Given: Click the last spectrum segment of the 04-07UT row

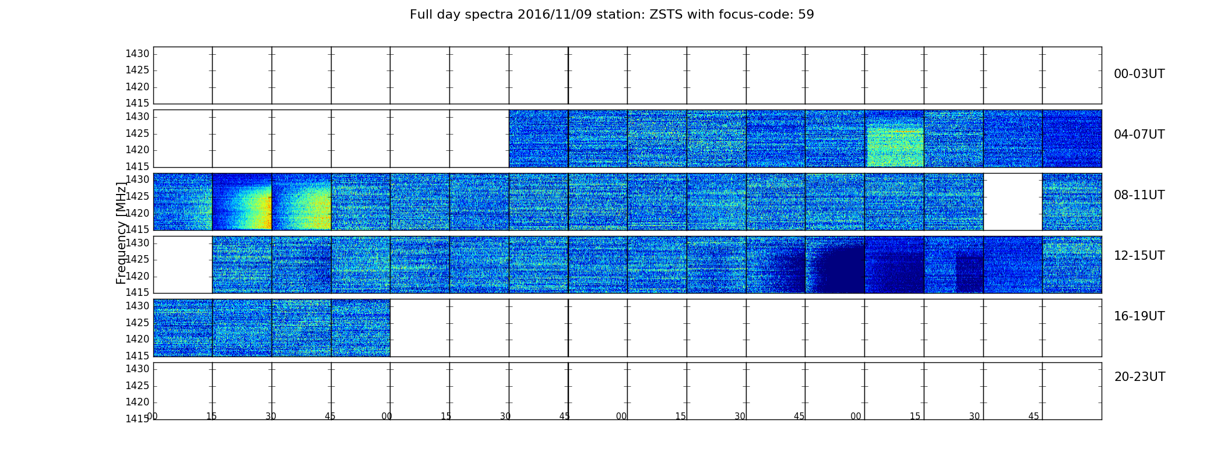Looking at the screenshot, I should 1072,139.
